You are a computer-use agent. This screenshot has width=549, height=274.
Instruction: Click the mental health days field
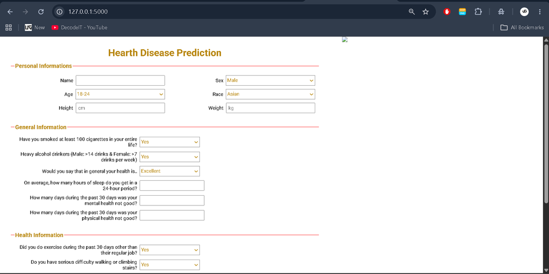[x=172, y=201]
